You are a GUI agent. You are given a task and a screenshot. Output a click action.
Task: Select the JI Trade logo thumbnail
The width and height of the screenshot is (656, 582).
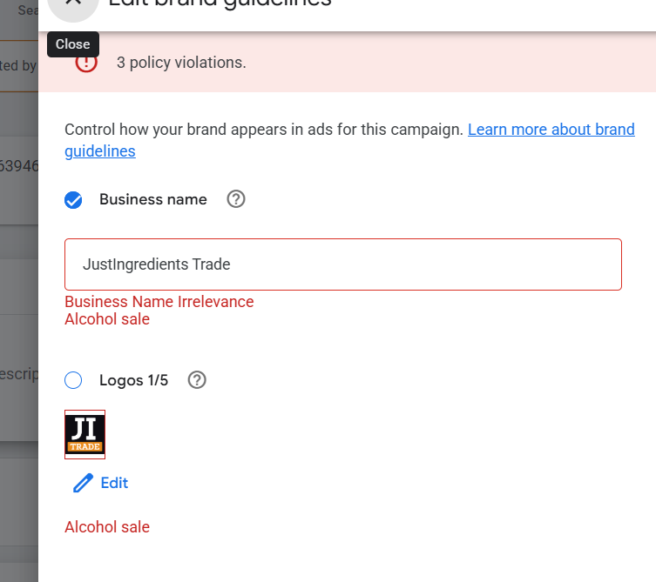[x=85, y=434]
